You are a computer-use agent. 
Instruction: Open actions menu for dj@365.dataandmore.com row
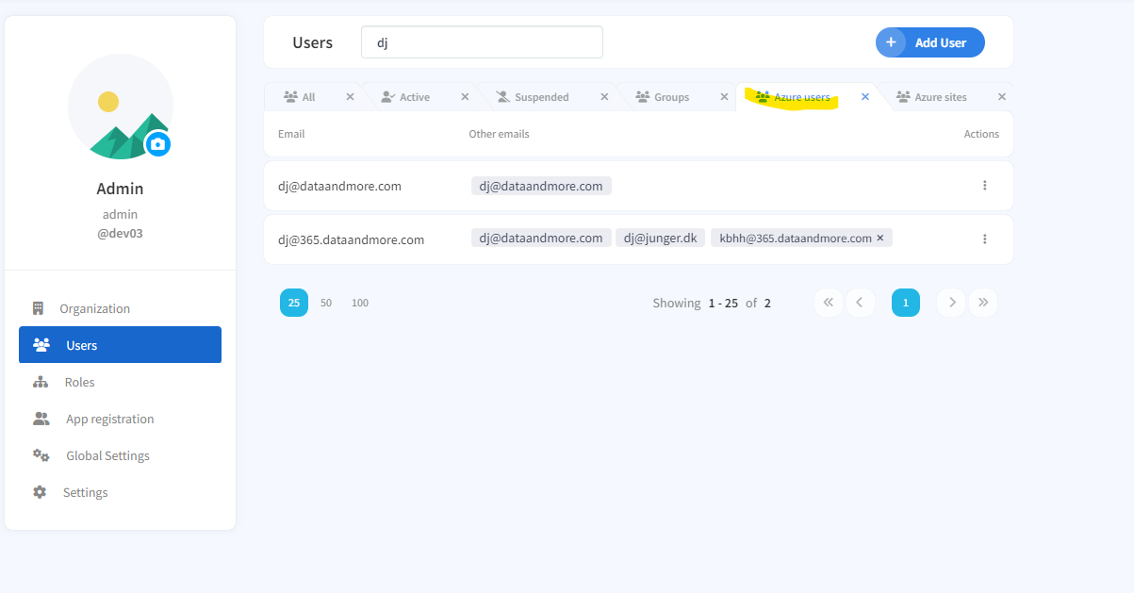pos(985,239)
